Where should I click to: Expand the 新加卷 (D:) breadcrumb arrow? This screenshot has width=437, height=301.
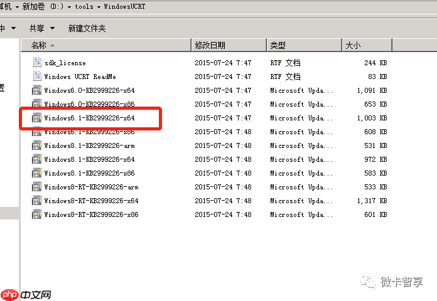coord(69,7)
